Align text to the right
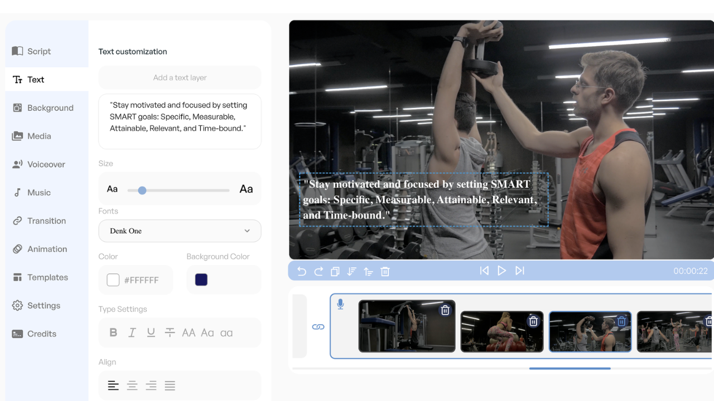The width and height of the screenshot is (714, 401). [151, 385]
